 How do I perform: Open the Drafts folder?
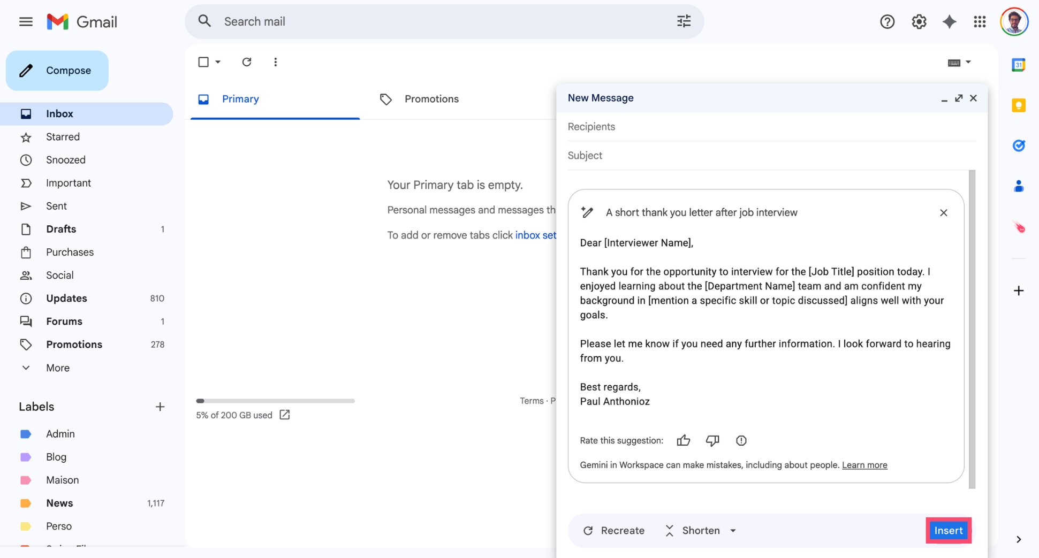61,229
